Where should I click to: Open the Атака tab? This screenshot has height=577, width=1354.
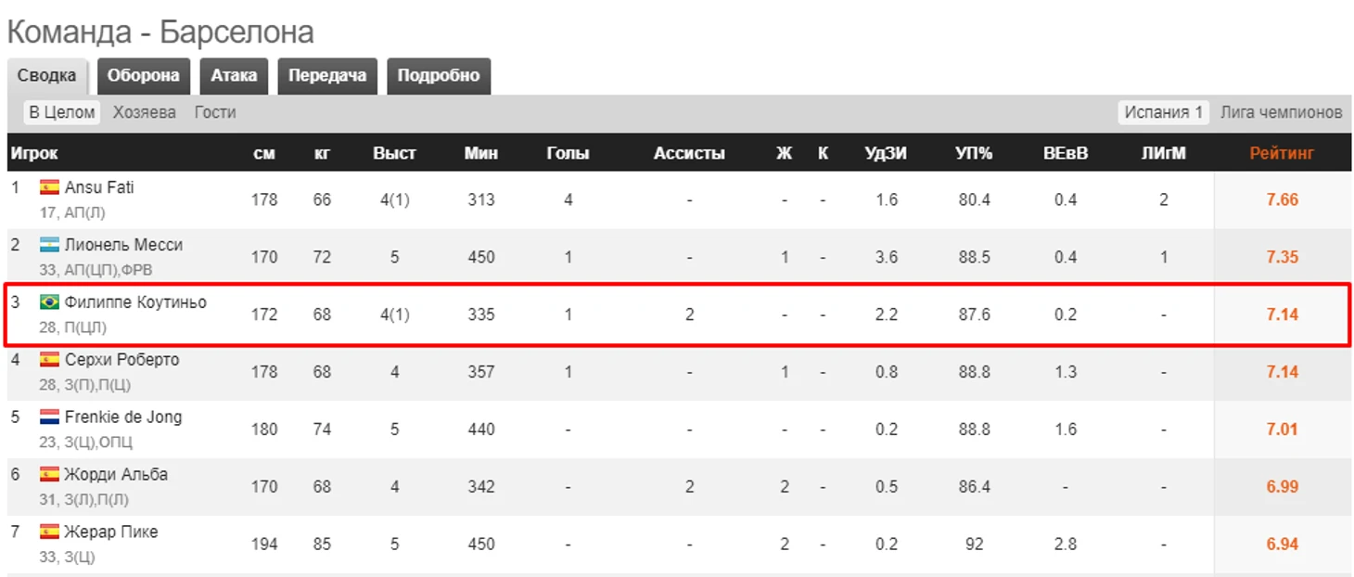(234, 76)
